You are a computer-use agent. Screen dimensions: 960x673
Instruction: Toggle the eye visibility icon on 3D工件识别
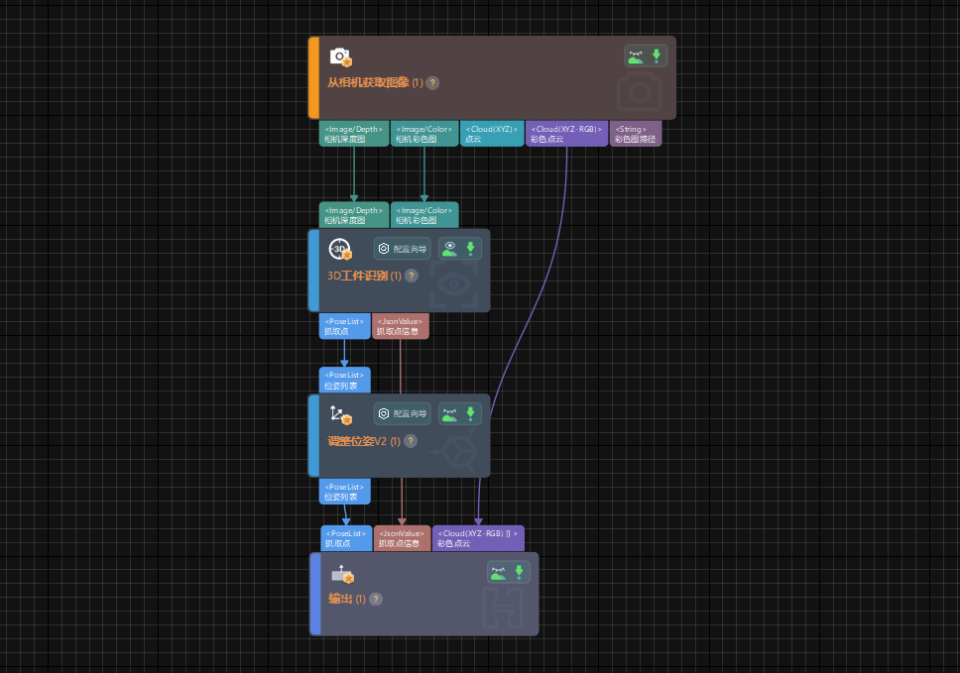(x=450, y=246)
